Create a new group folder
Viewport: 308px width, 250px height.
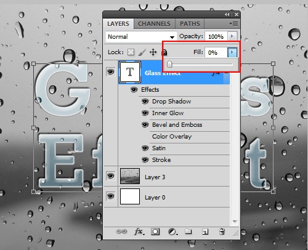click(188, 232)
